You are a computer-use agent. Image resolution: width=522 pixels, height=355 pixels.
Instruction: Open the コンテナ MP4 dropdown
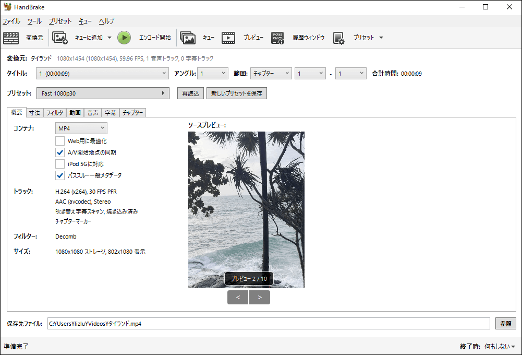coord(81,128)
